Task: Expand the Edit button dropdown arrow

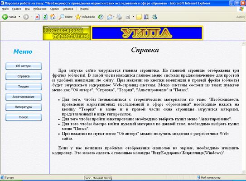Action: pos(133,17)
